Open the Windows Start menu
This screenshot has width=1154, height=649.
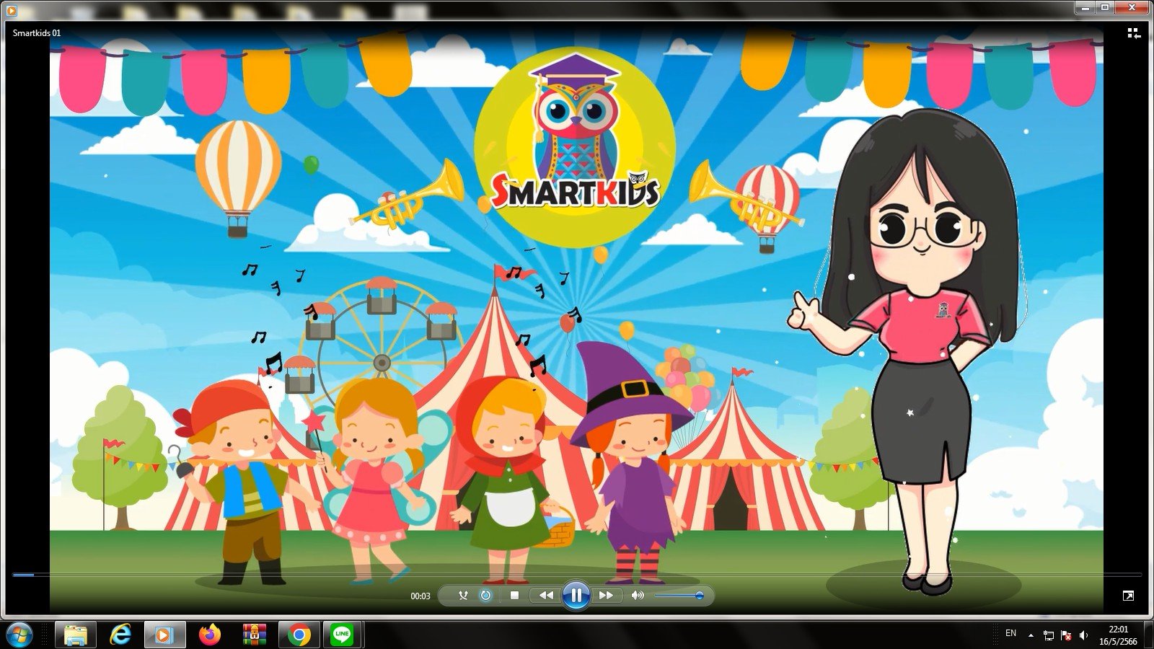[x=19, y=635]
